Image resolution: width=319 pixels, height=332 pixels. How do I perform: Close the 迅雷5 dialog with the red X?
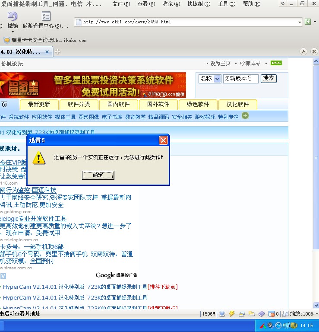coord(163,140)
